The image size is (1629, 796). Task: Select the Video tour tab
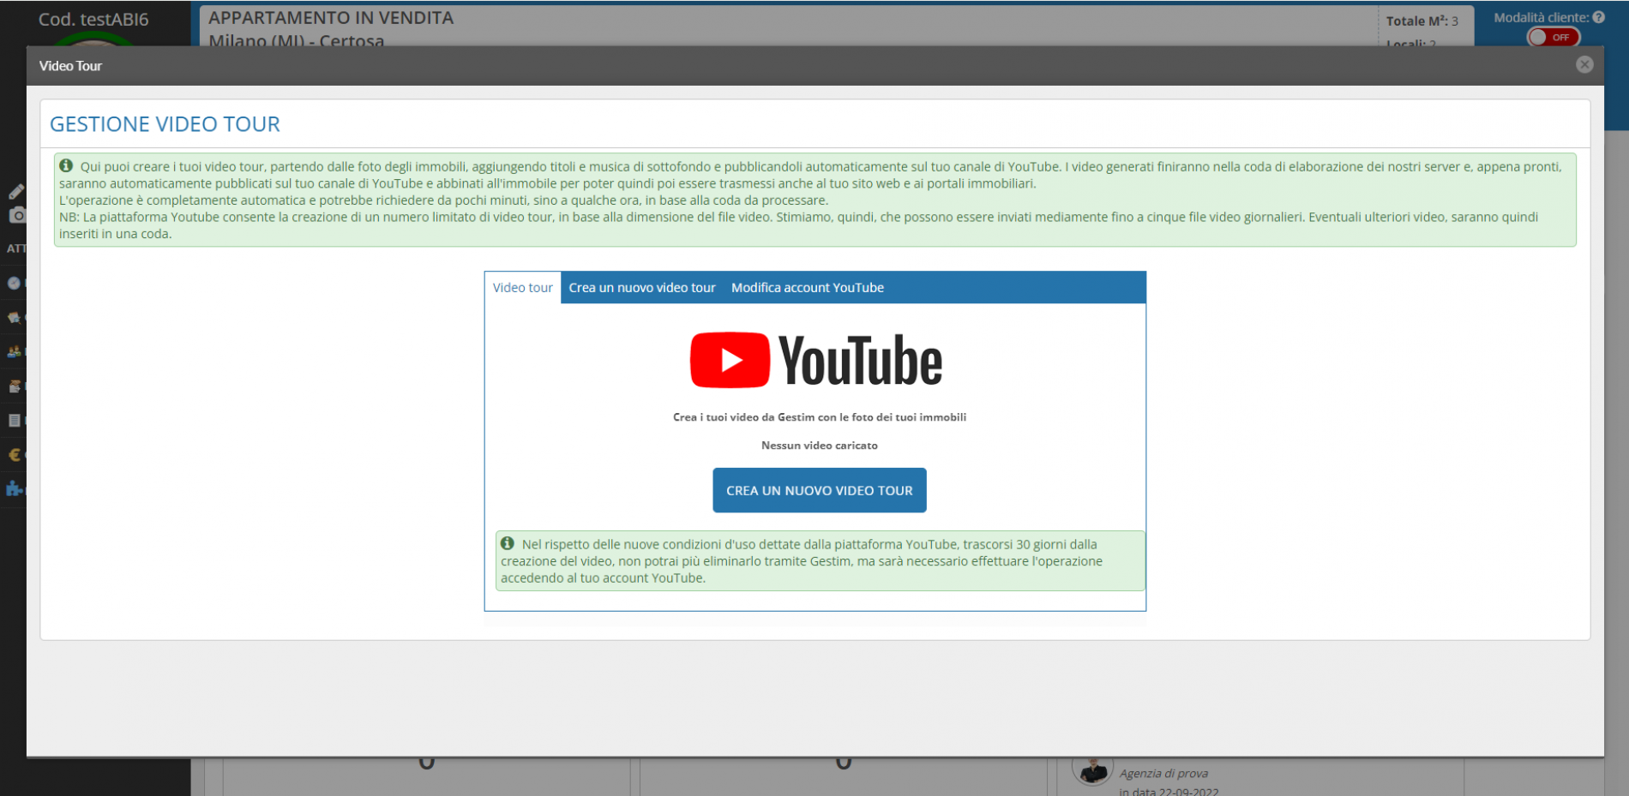(522, 288)
